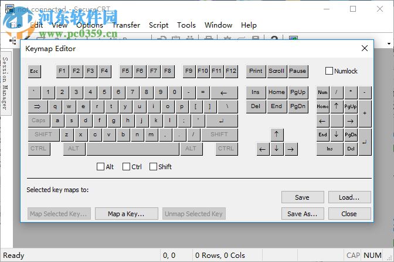
Task: Select the Backspace arrow key
Action: [224, 92]
